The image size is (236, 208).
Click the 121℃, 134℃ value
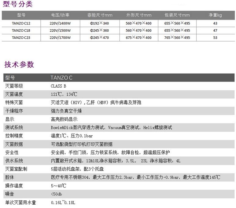coord(64,94)
